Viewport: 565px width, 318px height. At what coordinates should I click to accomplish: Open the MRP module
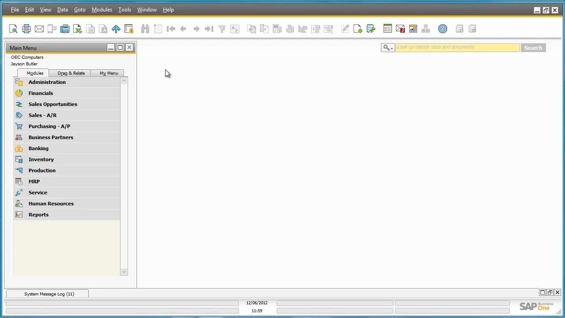[x=67, y=182]
